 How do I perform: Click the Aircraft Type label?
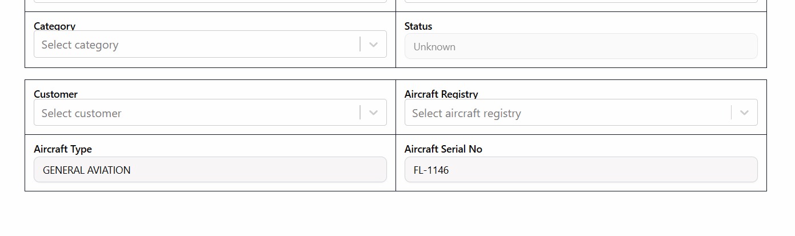pos(63,149)
